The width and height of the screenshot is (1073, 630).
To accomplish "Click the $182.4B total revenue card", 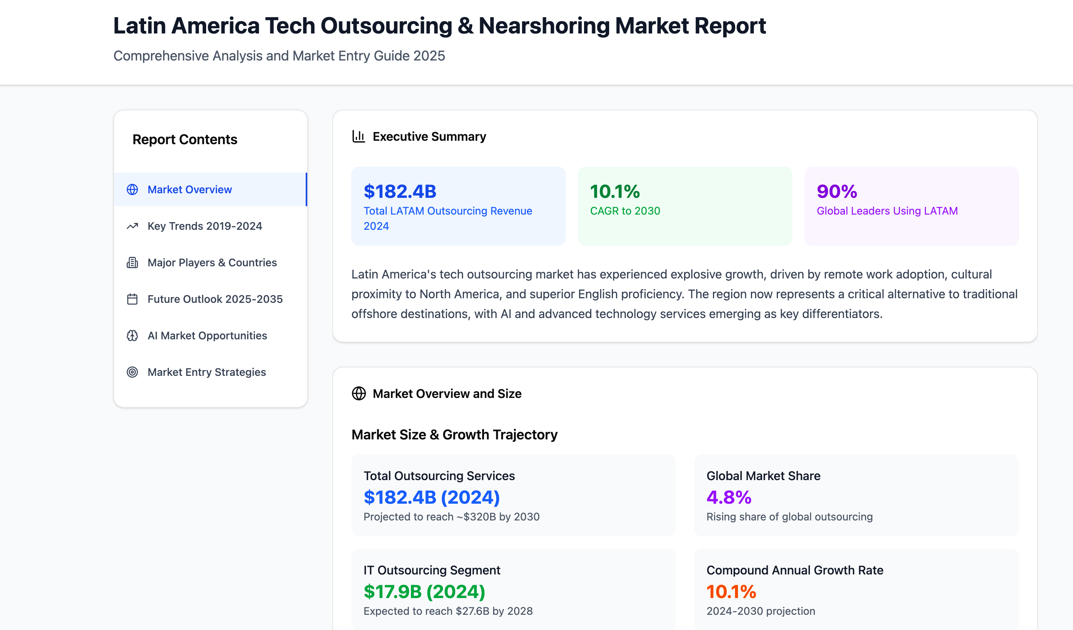I will point(458,206).
